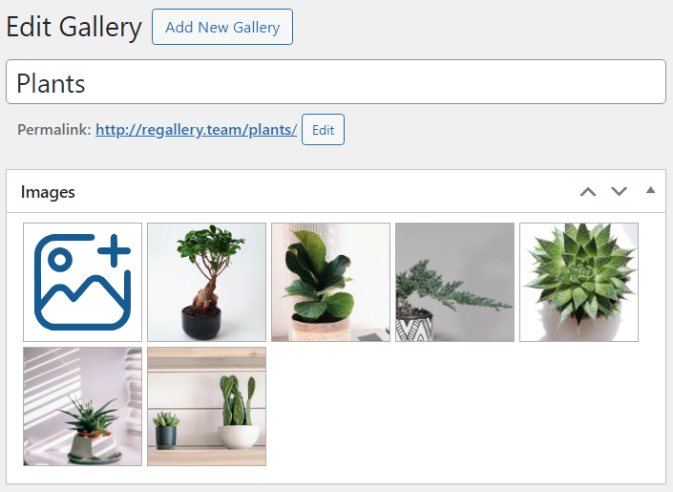Open the regallery.team/plants permalink
Viewport: 673px width, 492px height.
(196, 129)
